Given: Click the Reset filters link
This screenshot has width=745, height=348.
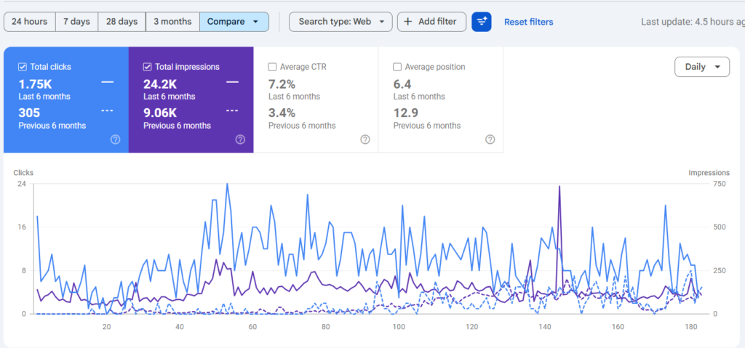Looking at the screenshot, I should point(528,23).
